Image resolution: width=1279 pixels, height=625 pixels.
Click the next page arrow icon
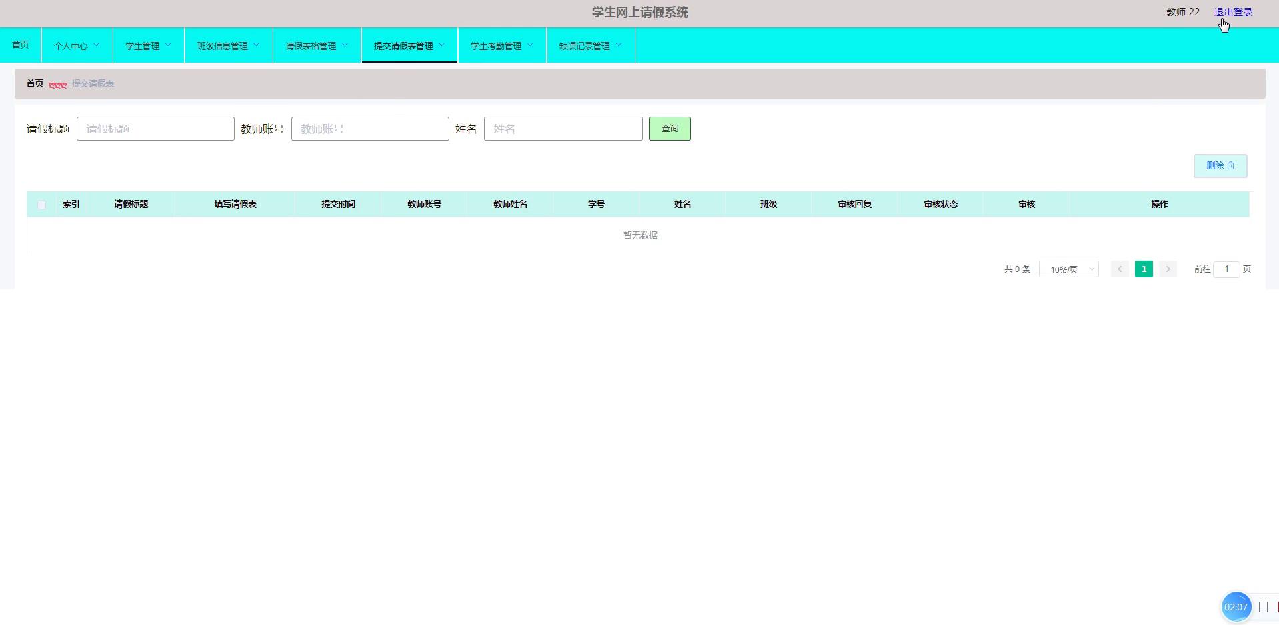(x=1168, y=269)
